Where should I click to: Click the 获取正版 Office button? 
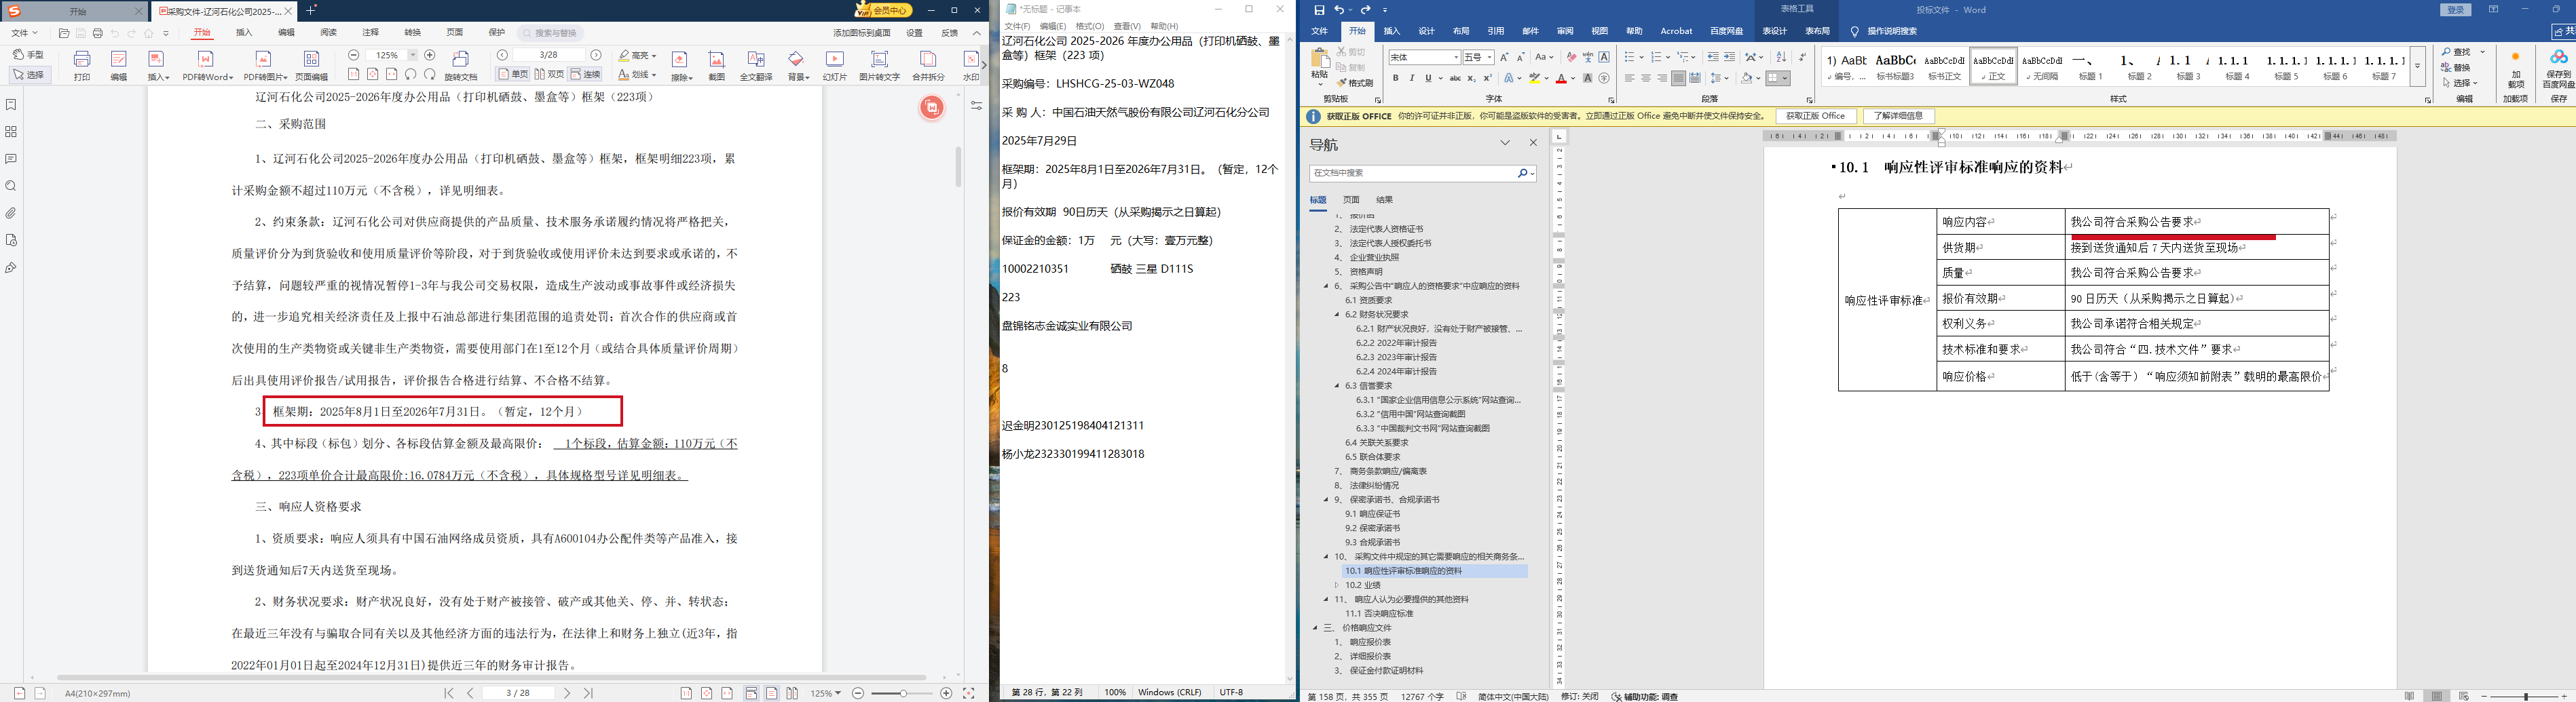(1816, 116)
